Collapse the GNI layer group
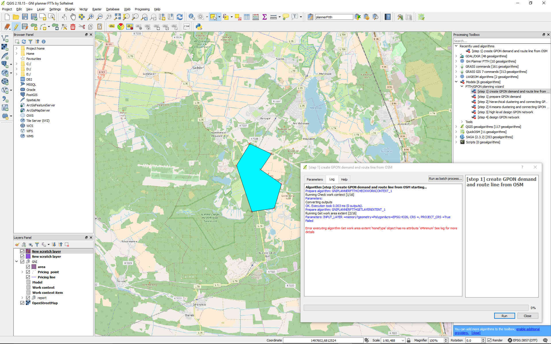 (17, 262)
